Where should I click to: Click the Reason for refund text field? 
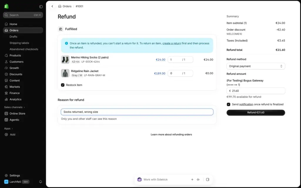[x=137, y=112]
